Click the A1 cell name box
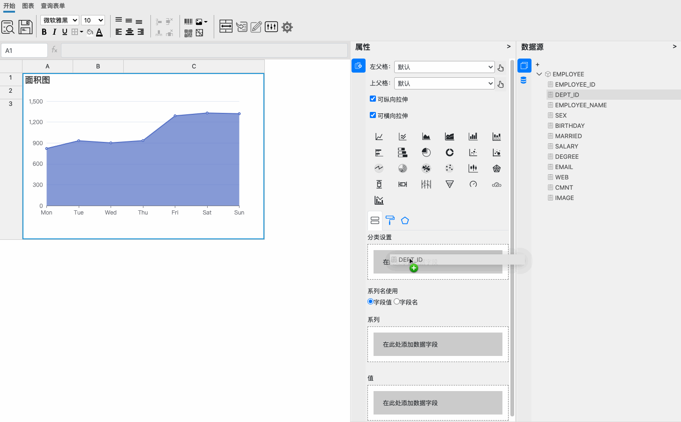The height and width of the screenshot is (422, 681). [24, 50]
